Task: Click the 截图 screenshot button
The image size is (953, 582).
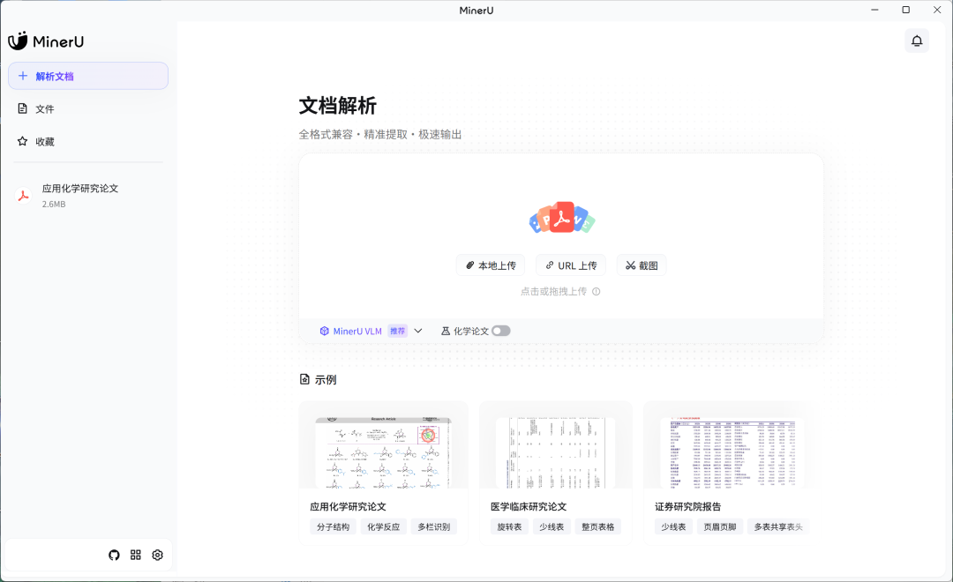Action: click(x=642, y=265)
